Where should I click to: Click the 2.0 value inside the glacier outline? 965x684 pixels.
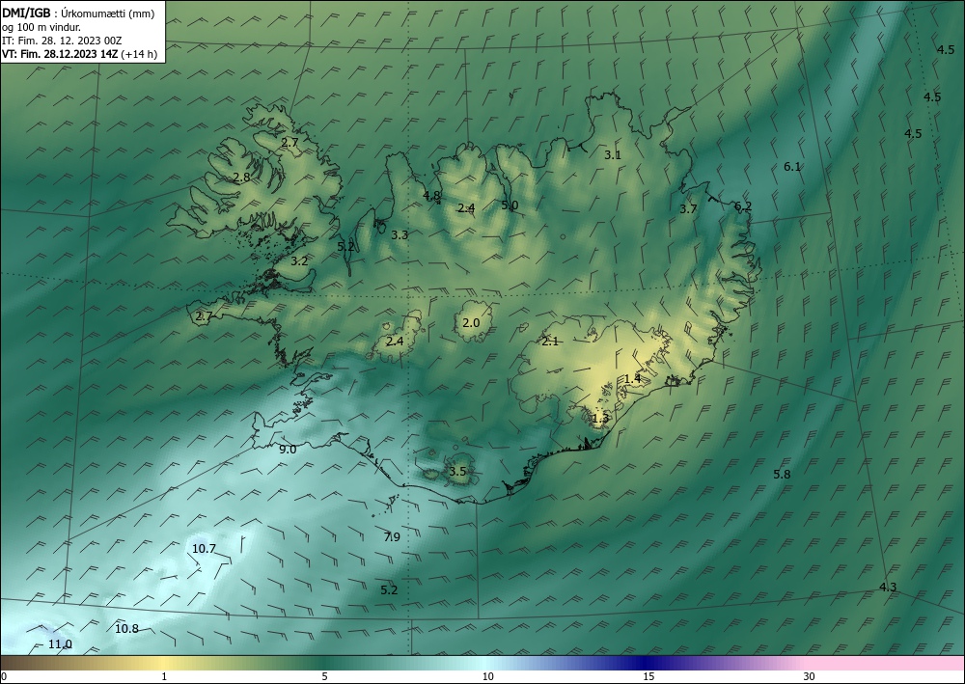click(x=471, y=322)
